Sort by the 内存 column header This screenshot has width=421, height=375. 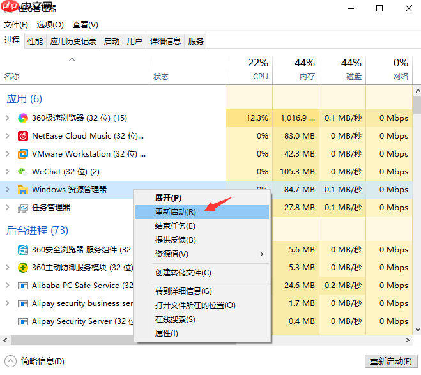click(296, 71)
